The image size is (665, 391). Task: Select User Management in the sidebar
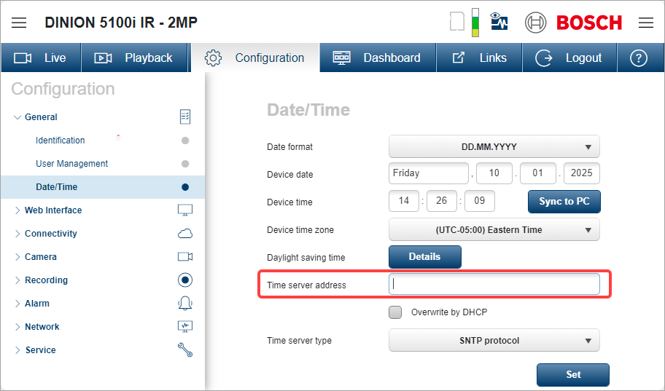[71, 164]
